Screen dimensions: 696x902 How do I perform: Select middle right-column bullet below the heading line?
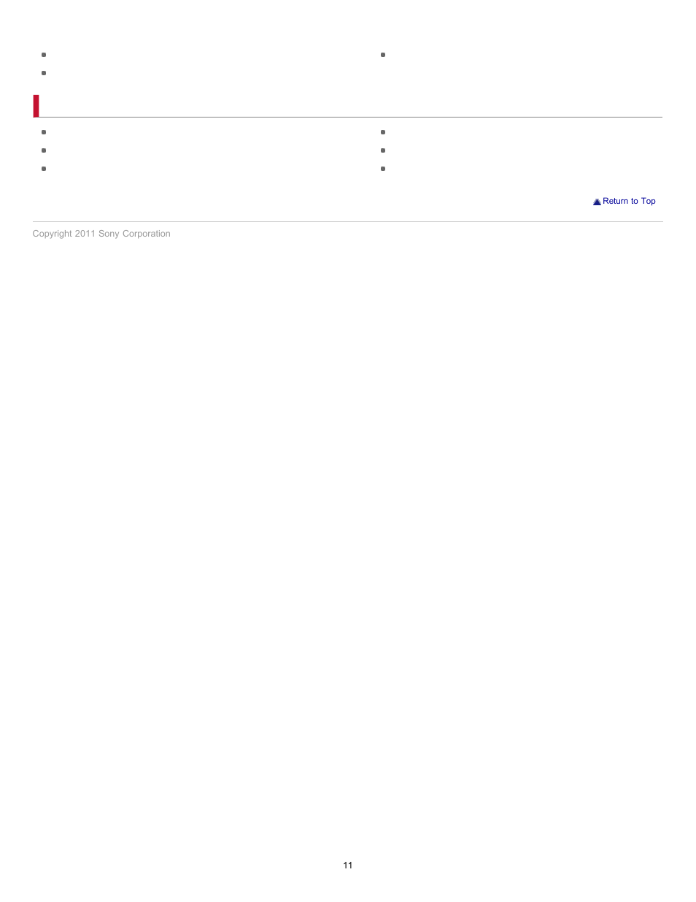click(383, 150)
